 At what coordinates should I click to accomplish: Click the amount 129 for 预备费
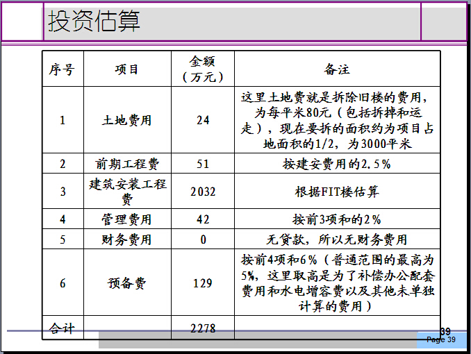(203, 283)
